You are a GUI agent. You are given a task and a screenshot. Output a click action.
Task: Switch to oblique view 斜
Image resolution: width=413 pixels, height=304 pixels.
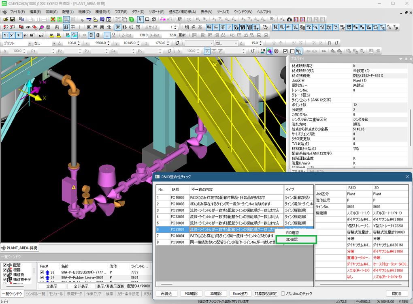tap(66, 27)
